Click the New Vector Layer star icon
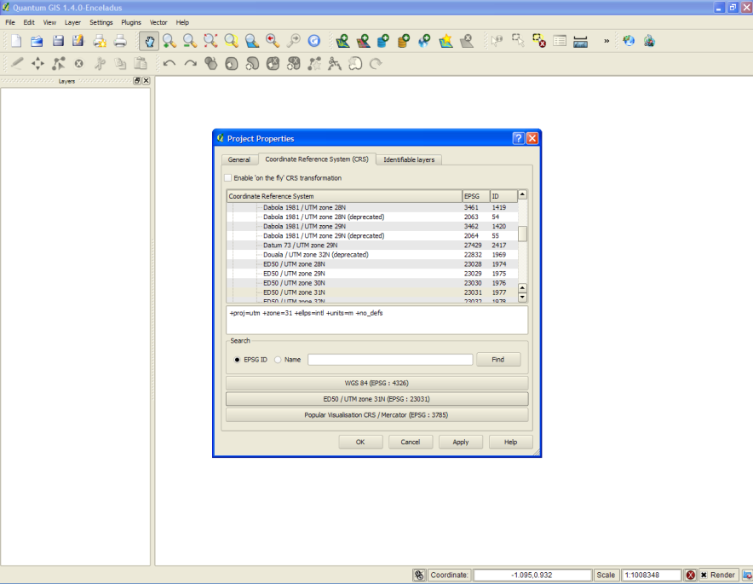This screenshot has width=753, height=584. 445,41
